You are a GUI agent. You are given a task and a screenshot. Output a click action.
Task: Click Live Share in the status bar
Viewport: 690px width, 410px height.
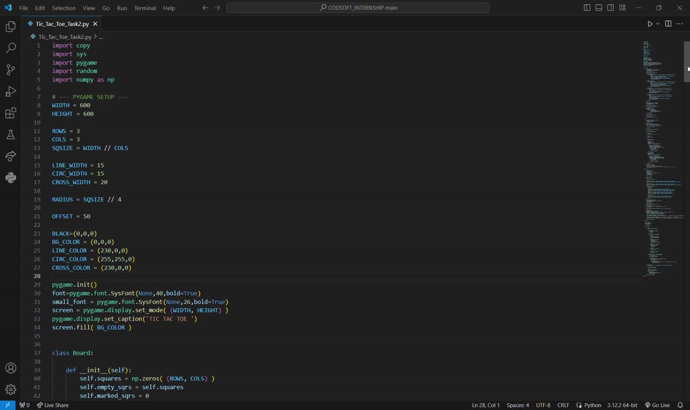[53, 405]
